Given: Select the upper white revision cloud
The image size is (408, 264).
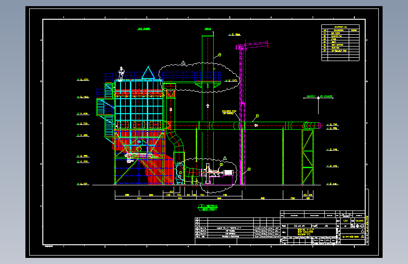Looking at the screenshot, I should 199,78.
